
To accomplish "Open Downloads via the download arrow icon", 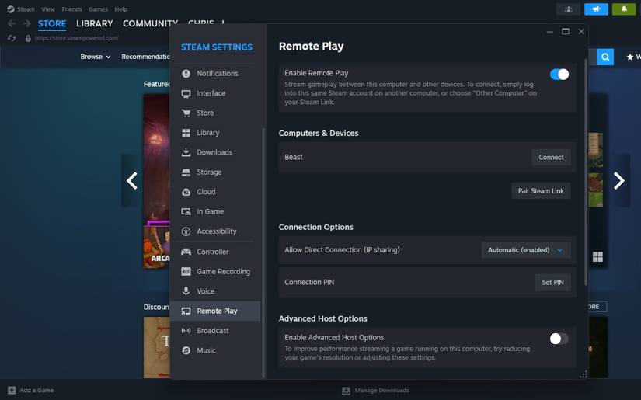I will pos(186,152).
